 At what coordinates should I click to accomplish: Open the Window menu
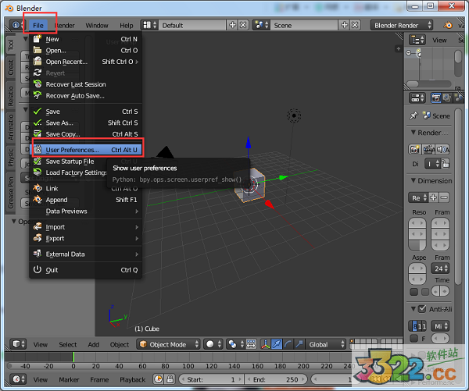(x=97, y=25)
